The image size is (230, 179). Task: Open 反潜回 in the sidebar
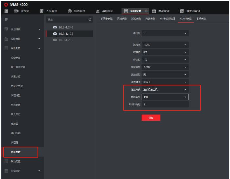(x=14, y=124)
